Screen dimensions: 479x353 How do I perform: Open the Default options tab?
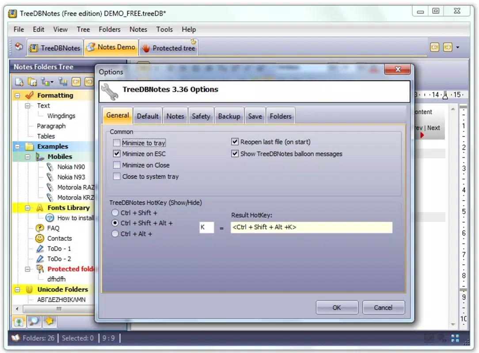coord(148,116)
